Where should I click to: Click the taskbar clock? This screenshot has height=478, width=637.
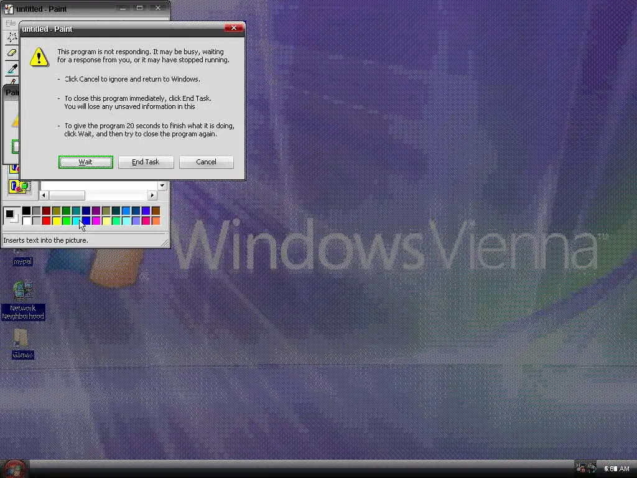(x=616, y=469)
